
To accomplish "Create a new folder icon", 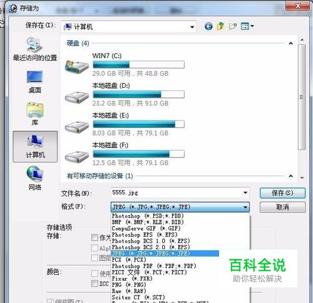I will coord(232,26).
